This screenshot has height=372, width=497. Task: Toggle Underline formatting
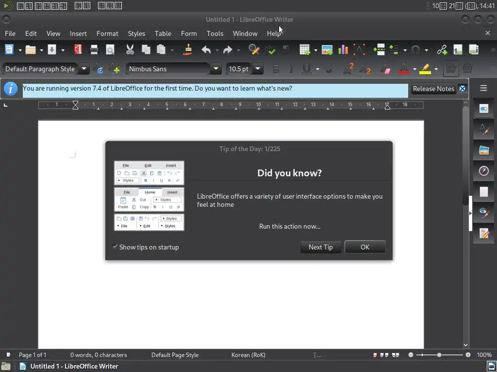pyautogui.click(x=307, y=69)
